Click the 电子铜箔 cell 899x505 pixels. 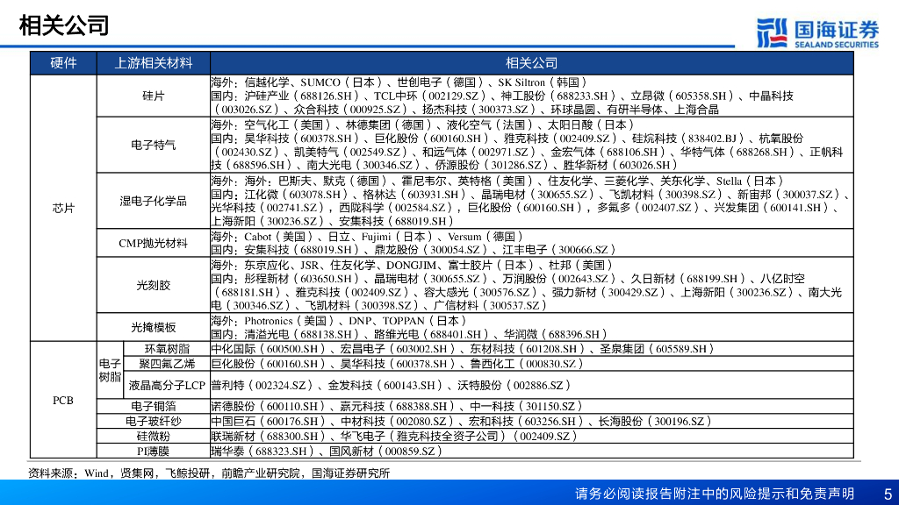pyautogui.click(x=153, y=407)
